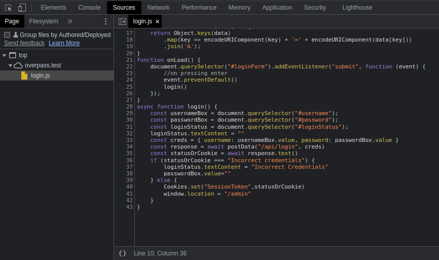439x260 pixels.
Task: Click the toggle navigator sidebar icon
Action: point(122,21)
